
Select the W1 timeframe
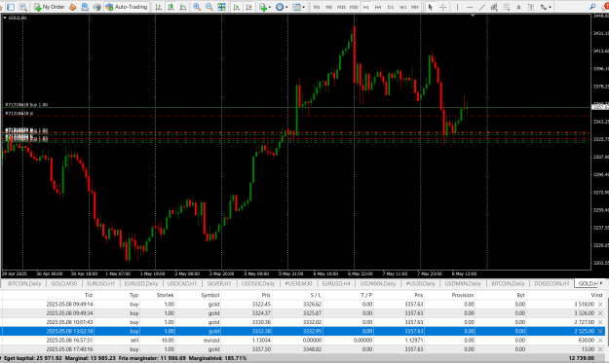pos(402,7)
